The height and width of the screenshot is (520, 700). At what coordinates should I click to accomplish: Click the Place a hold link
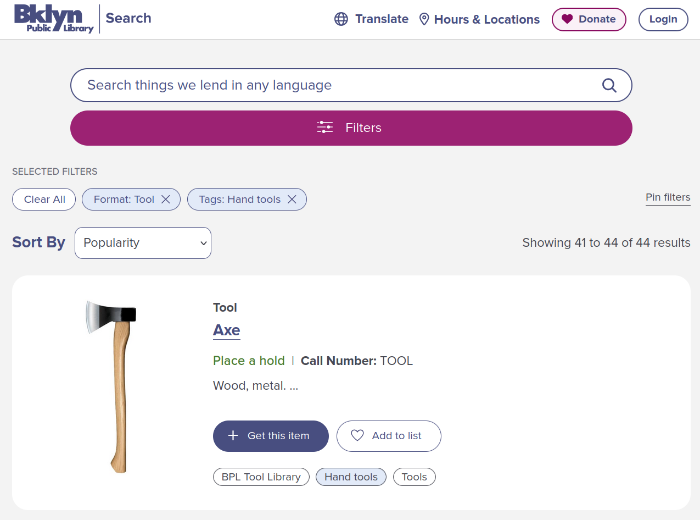(x=249, y=361)
